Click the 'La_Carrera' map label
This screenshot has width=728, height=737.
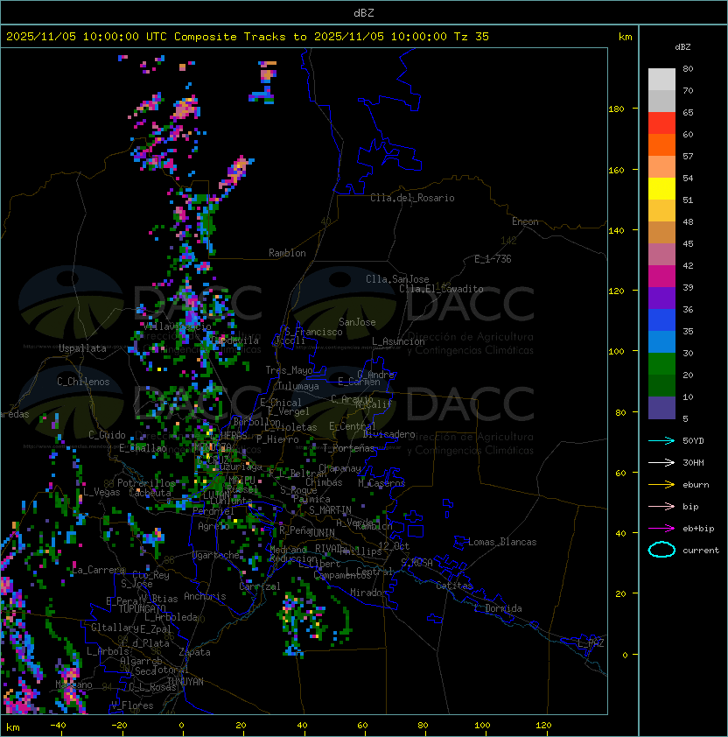coord(99,570)
